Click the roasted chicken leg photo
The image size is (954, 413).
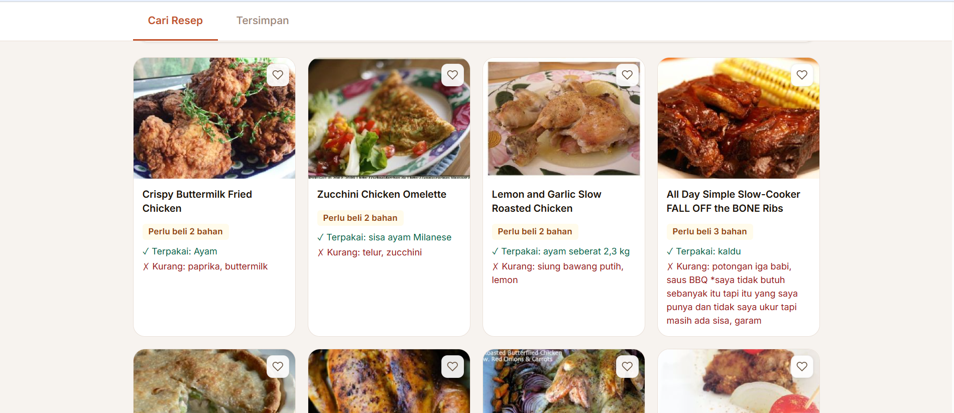(564, 118)
